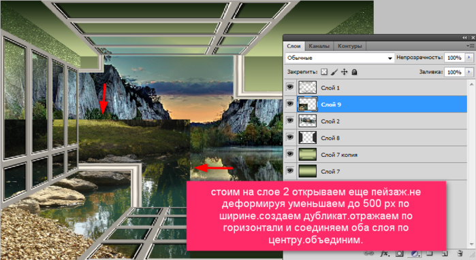Screen dimensions: 476x260
Task: Switch to the Каналы tab
Action: tap(319, 46)
